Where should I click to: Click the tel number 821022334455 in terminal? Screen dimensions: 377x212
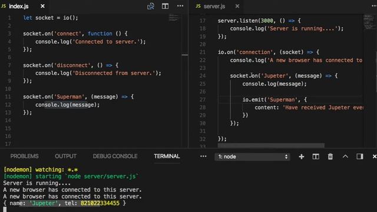point(100,203)
